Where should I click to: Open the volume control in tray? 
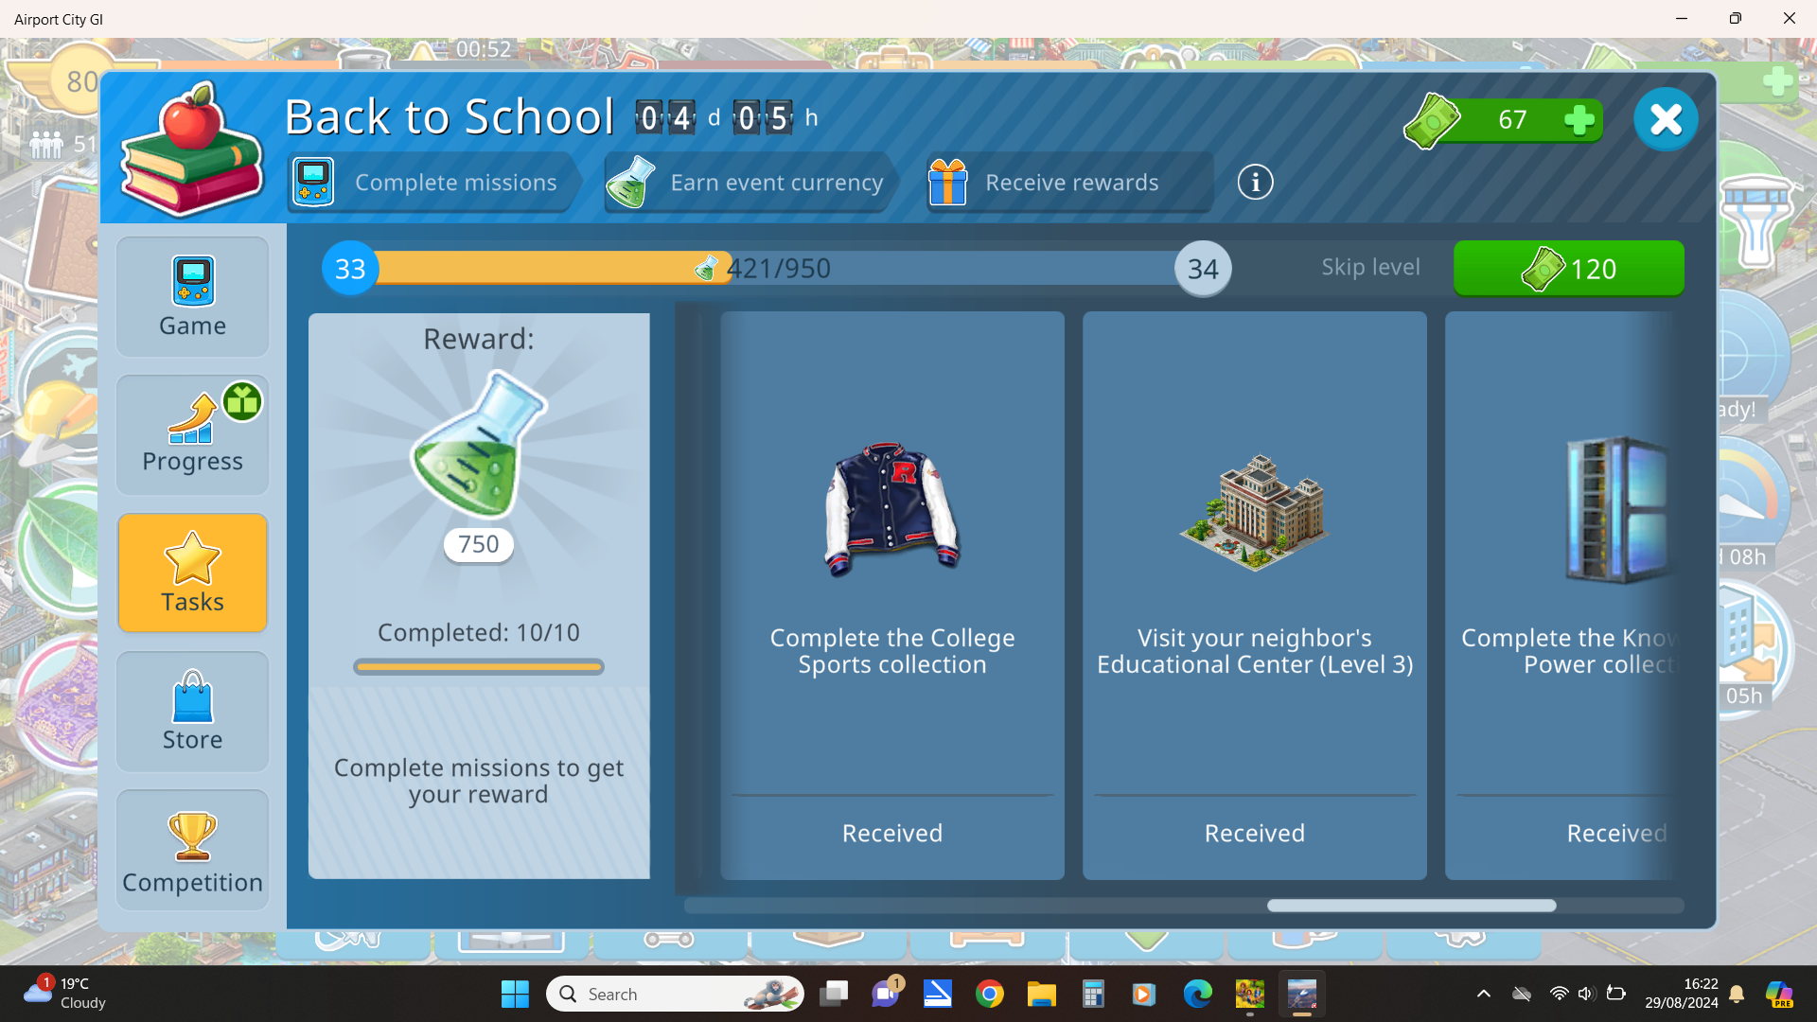click(x=1586, y=994)
